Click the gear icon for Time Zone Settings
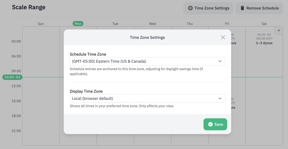This screenshot has width=288, height=149. pyautogui.click(x=190, y=8)
